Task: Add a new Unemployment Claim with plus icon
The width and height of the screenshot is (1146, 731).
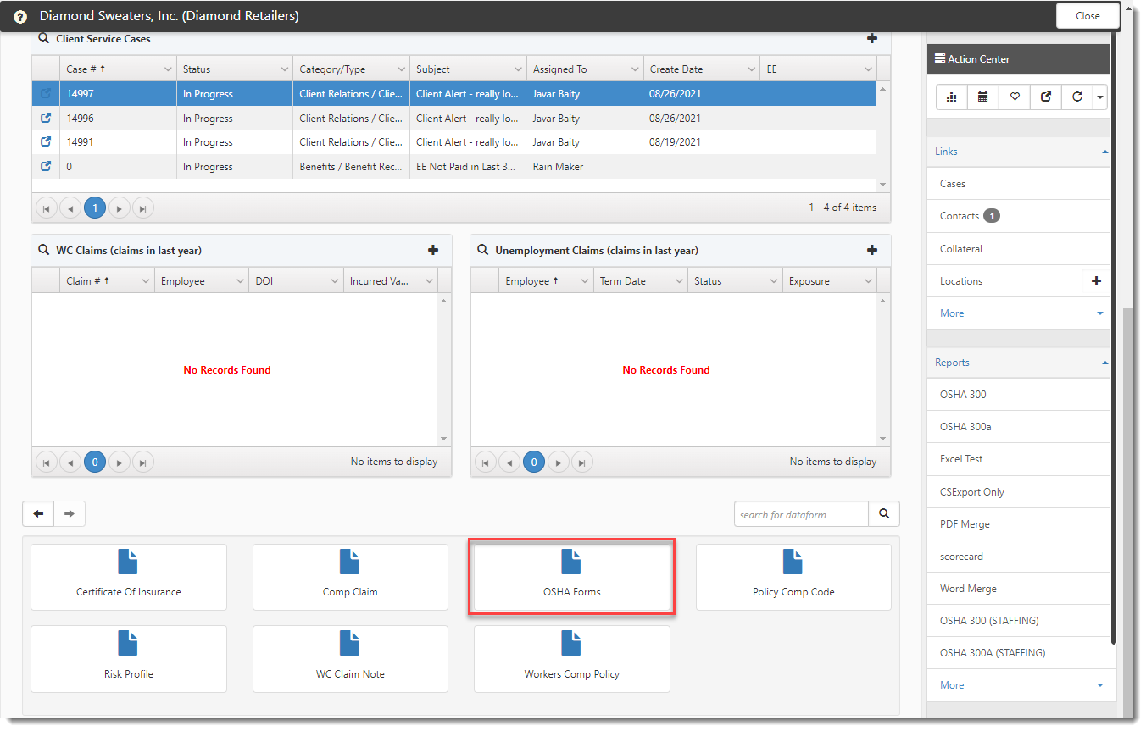Action: 871,251
